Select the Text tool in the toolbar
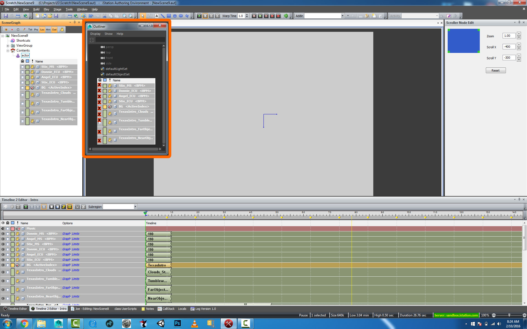Screen dimensions: 527x329 click(x=157, y=16)
